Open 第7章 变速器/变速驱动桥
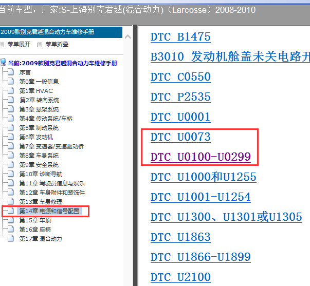310x286 pixels. [x=51, y=146]
